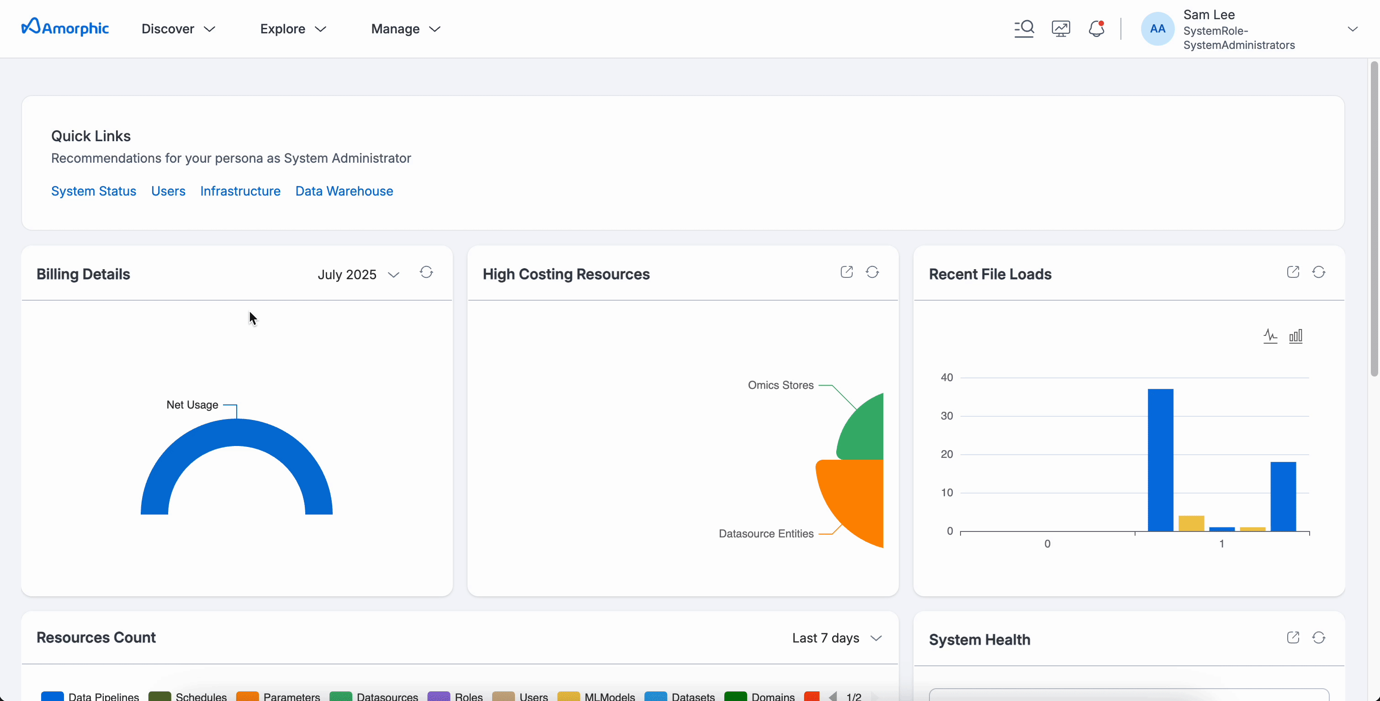
Task: Follow the System Status quick link
Action: (93, 191)
